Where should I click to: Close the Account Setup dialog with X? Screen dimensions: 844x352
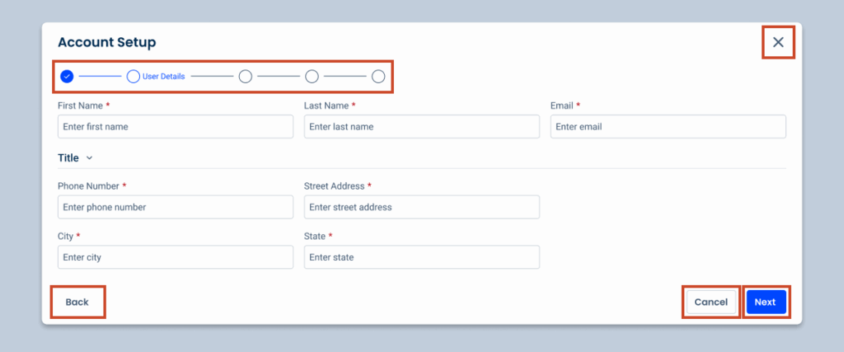777,42
